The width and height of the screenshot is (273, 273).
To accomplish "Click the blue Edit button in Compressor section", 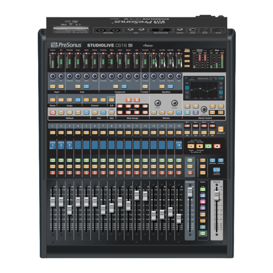I will point(124,86).
